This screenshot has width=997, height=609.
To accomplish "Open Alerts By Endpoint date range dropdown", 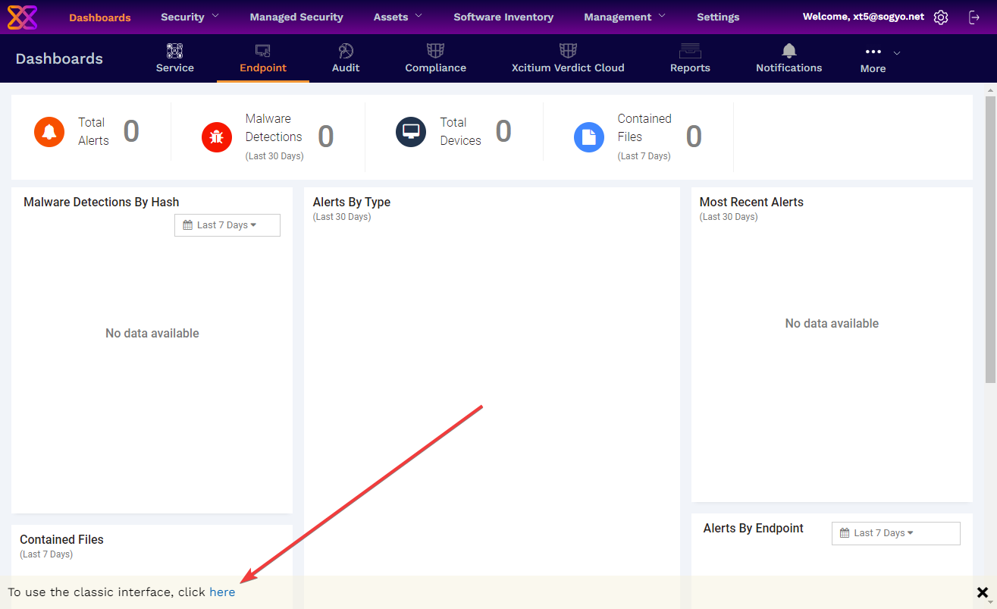I will tap(896, 533).
